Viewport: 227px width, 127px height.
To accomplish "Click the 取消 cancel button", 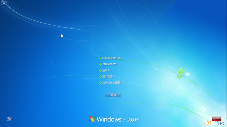I will pos(113,96).
